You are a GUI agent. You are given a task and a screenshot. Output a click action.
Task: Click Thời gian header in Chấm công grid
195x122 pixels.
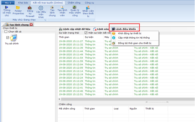pyautogui.click(x=98, y=109)
